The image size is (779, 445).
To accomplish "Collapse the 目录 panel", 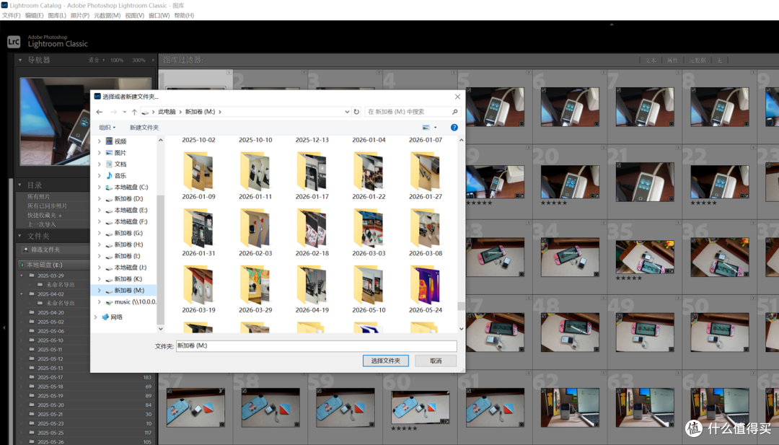I will click(x=20, y=185).
